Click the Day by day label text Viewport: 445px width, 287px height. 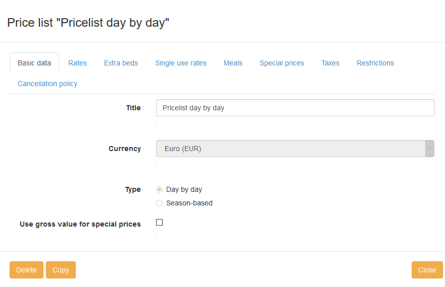(184, 190)
